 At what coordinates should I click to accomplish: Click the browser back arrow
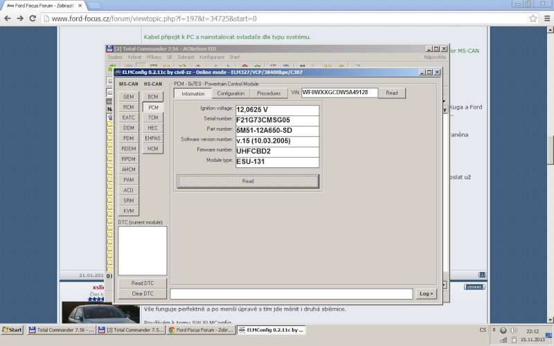coord(8,19)
